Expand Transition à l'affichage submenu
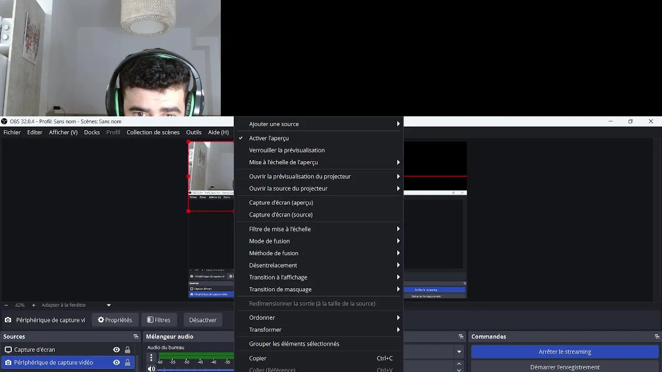 point(319,277)
